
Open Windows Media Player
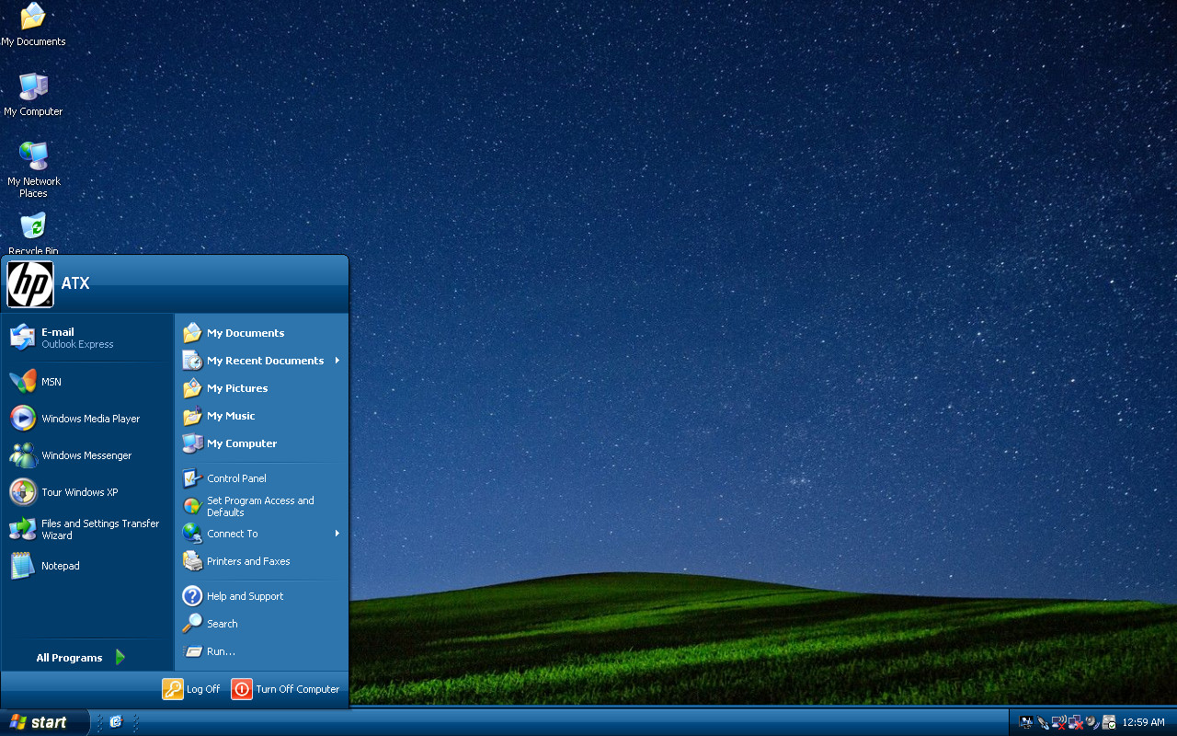point(87,419)
